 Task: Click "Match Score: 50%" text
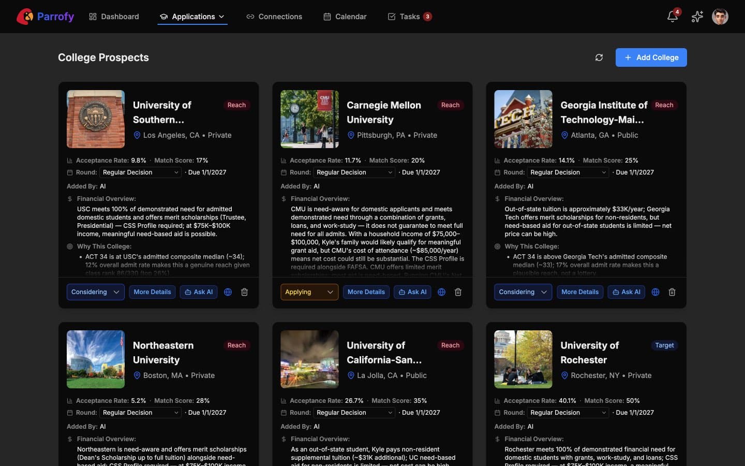tap(612, 401)
